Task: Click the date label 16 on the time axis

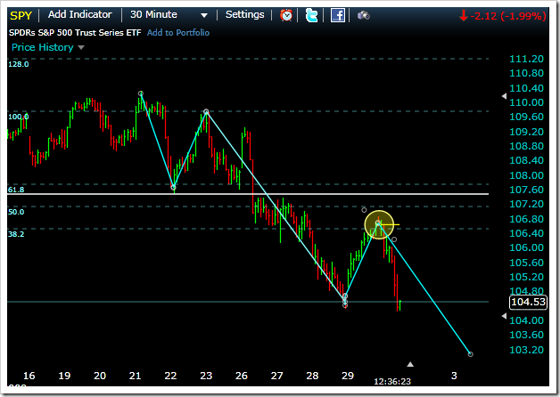Action: click(29, 376)
